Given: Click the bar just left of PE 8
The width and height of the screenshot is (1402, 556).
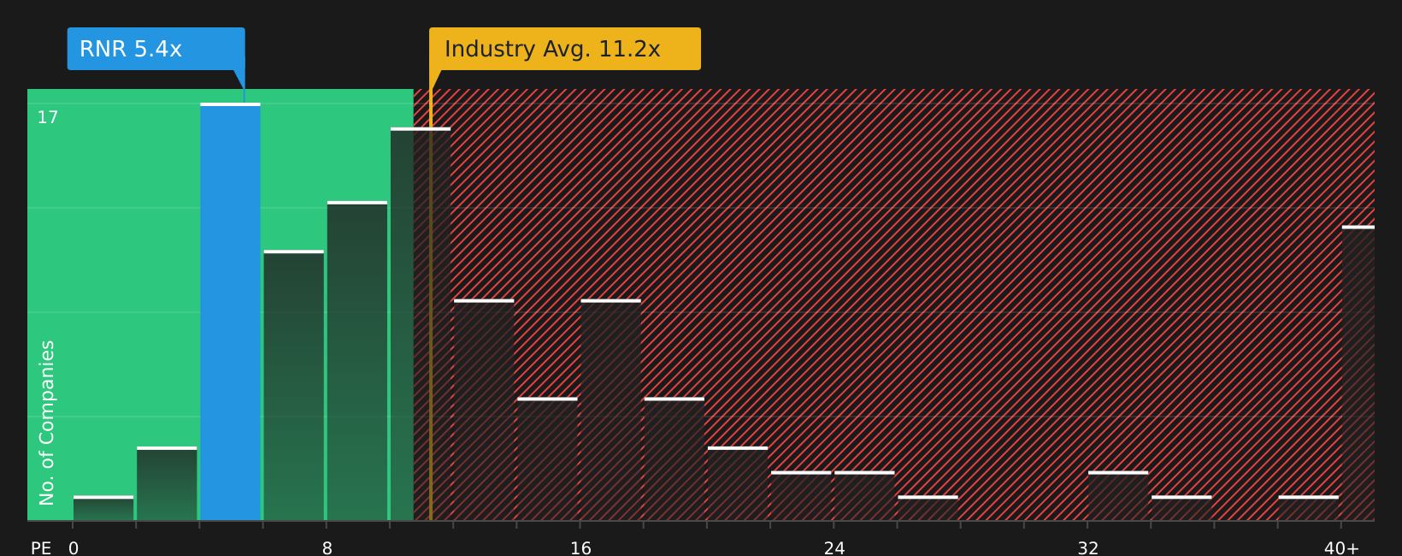Looking at the screenshot, I should [294, 385].
